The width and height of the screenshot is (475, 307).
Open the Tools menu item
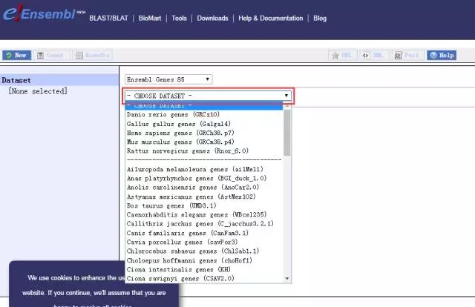pos(179,19)
